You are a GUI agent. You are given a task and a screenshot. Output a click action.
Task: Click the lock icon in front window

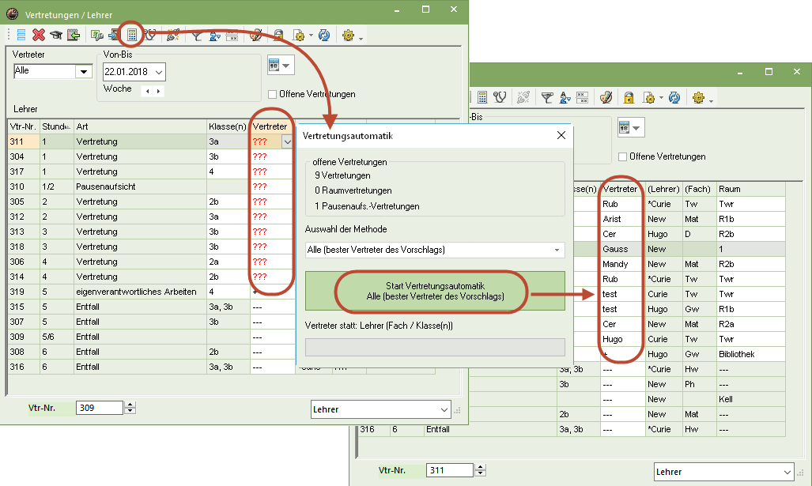(278, 36)
